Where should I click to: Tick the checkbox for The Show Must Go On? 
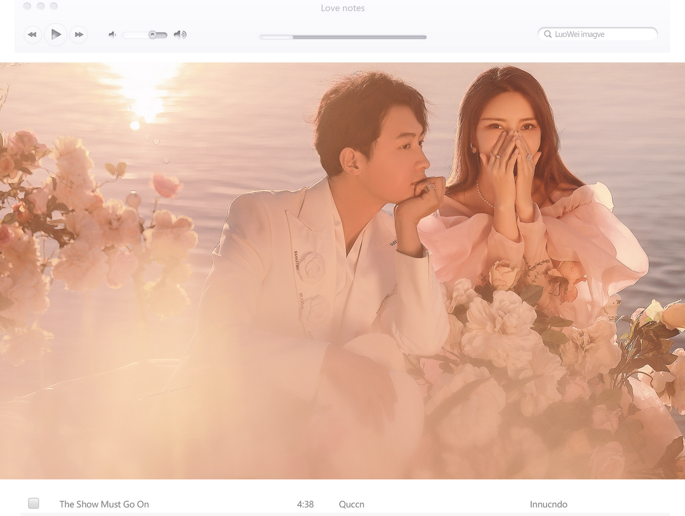(x=34, y=503)
